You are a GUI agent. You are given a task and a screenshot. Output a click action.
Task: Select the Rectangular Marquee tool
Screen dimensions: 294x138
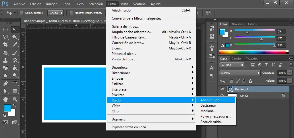5,30
